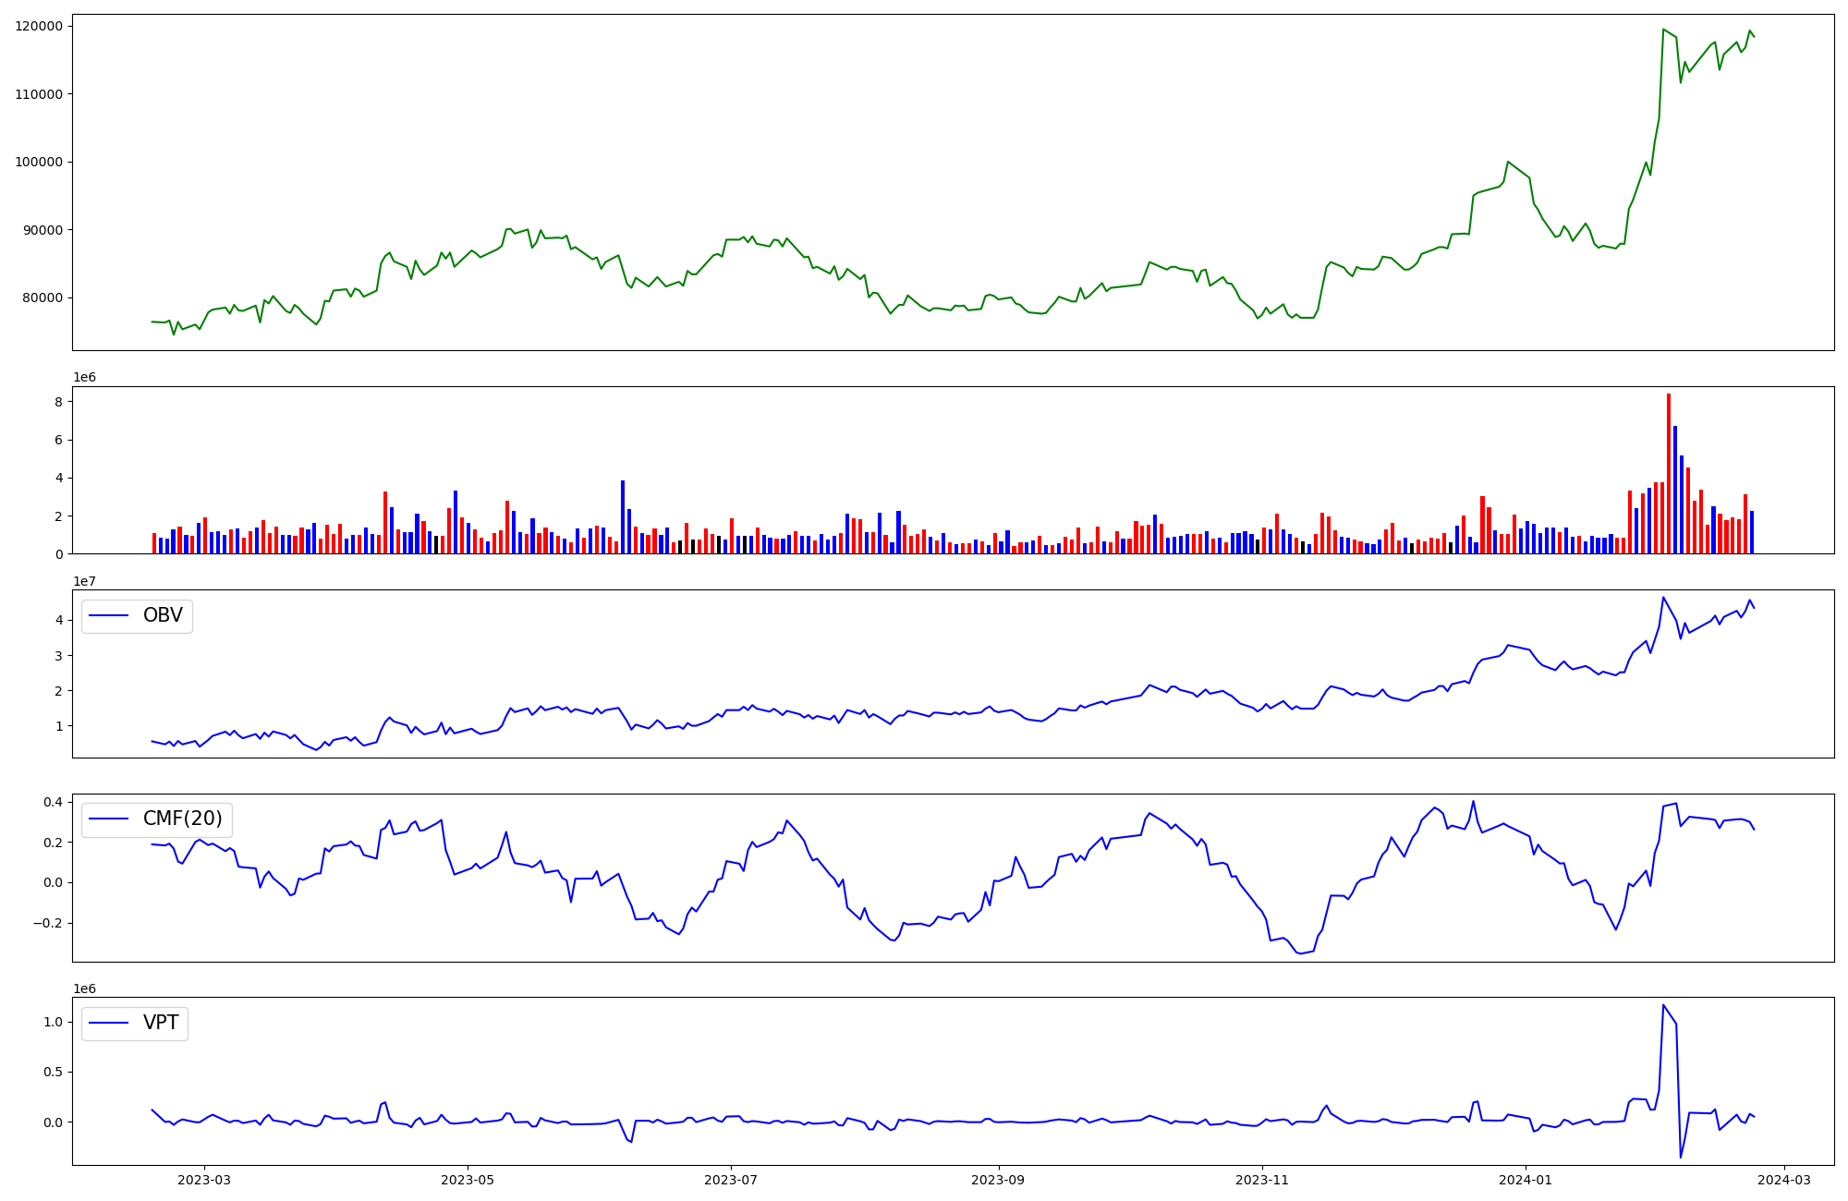
Task: Click the 2024-03 date tick label
Action: (x=1783, y=1179)
